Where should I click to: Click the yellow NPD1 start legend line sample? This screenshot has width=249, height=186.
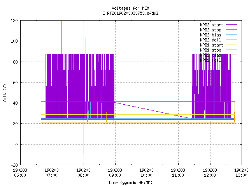(x=231, y=45)
